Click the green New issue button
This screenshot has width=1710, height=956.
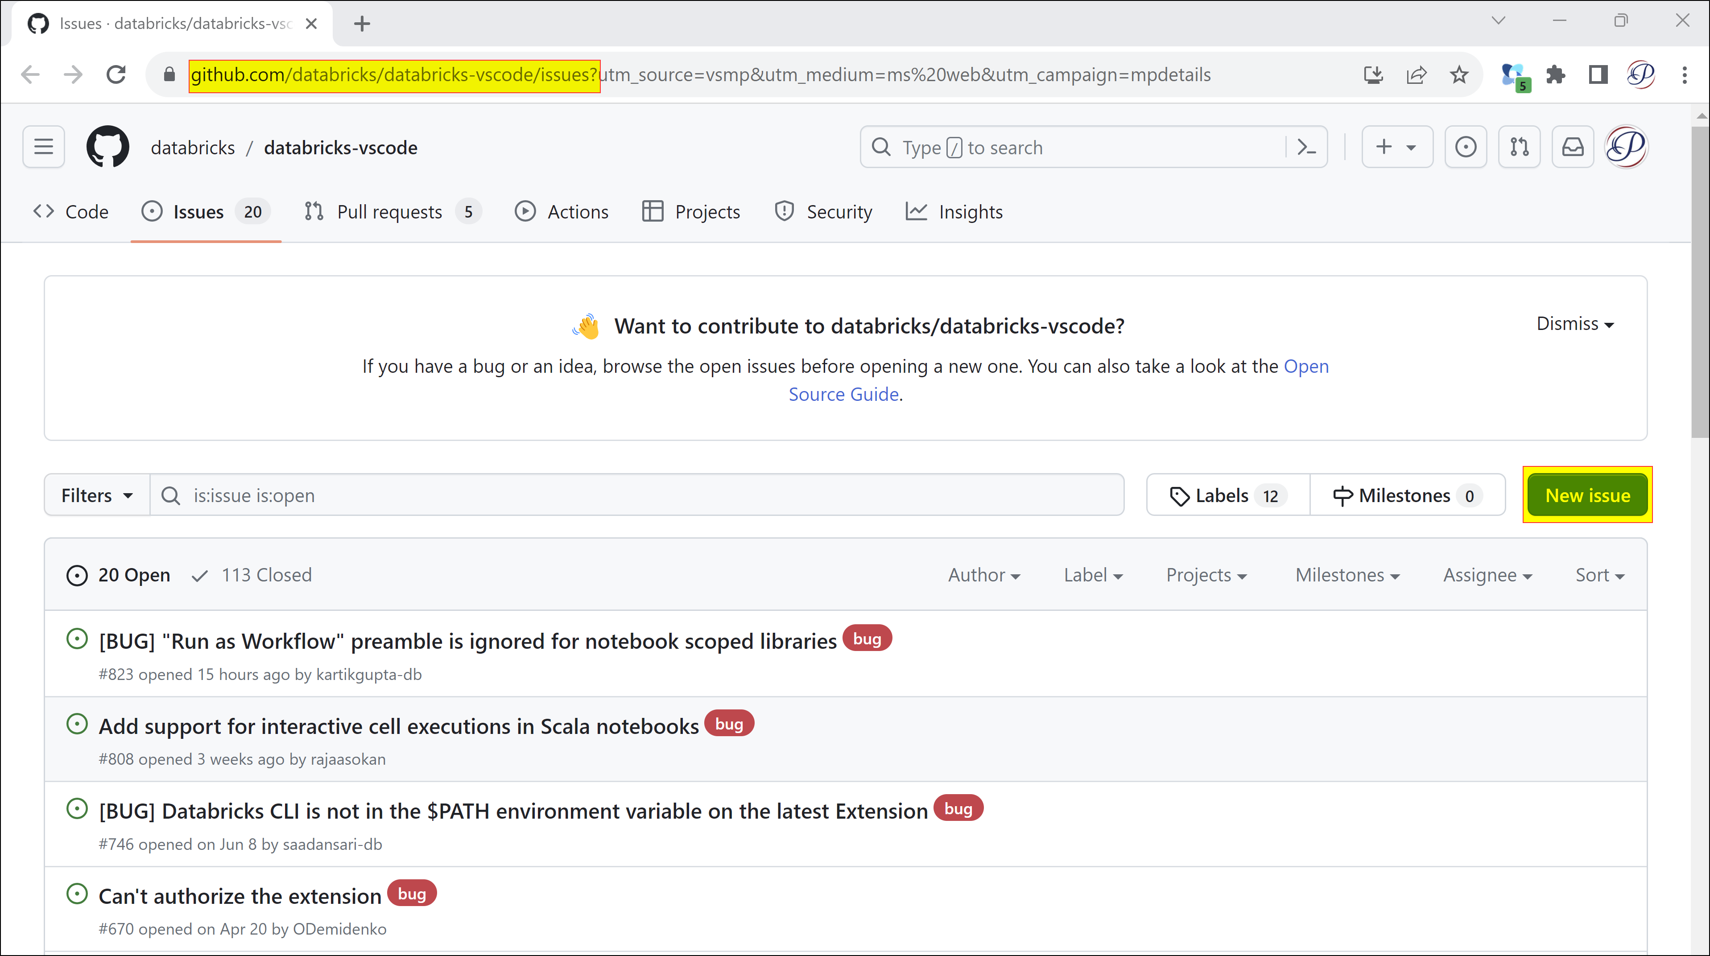(1587, 495)
